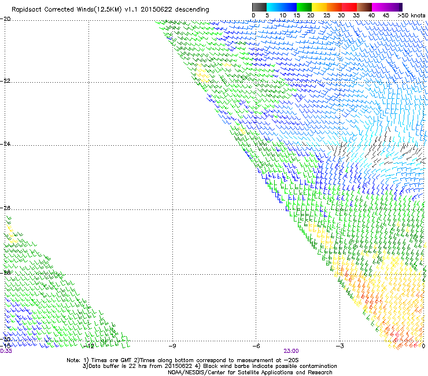The image size is (428, 376).
Task: Click the legend label '10'
Action: point(283,16)
